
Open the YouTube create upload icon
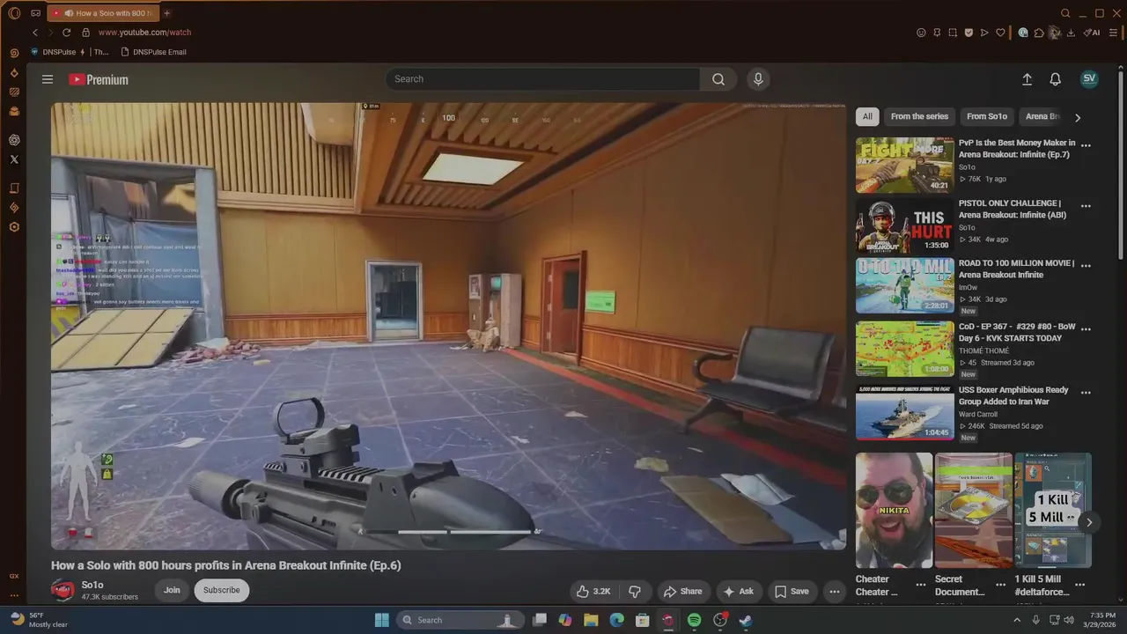click(1027, 79)
